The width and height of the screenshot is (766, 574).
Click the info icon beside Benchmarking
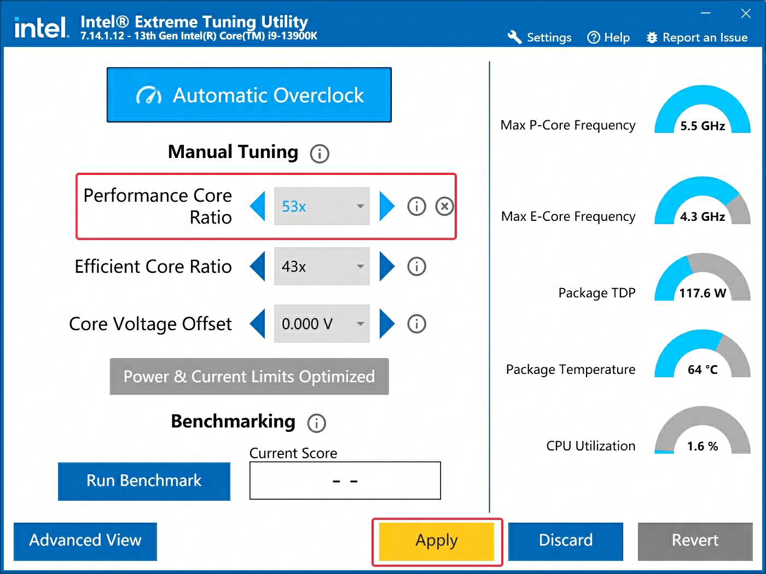(316, 423)
